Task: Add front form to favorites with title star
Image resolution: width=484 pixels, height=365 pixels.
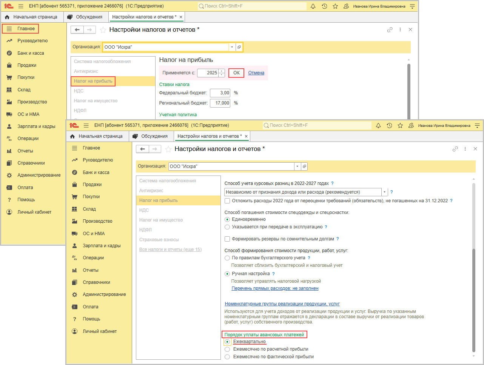Action: point(168,149)
